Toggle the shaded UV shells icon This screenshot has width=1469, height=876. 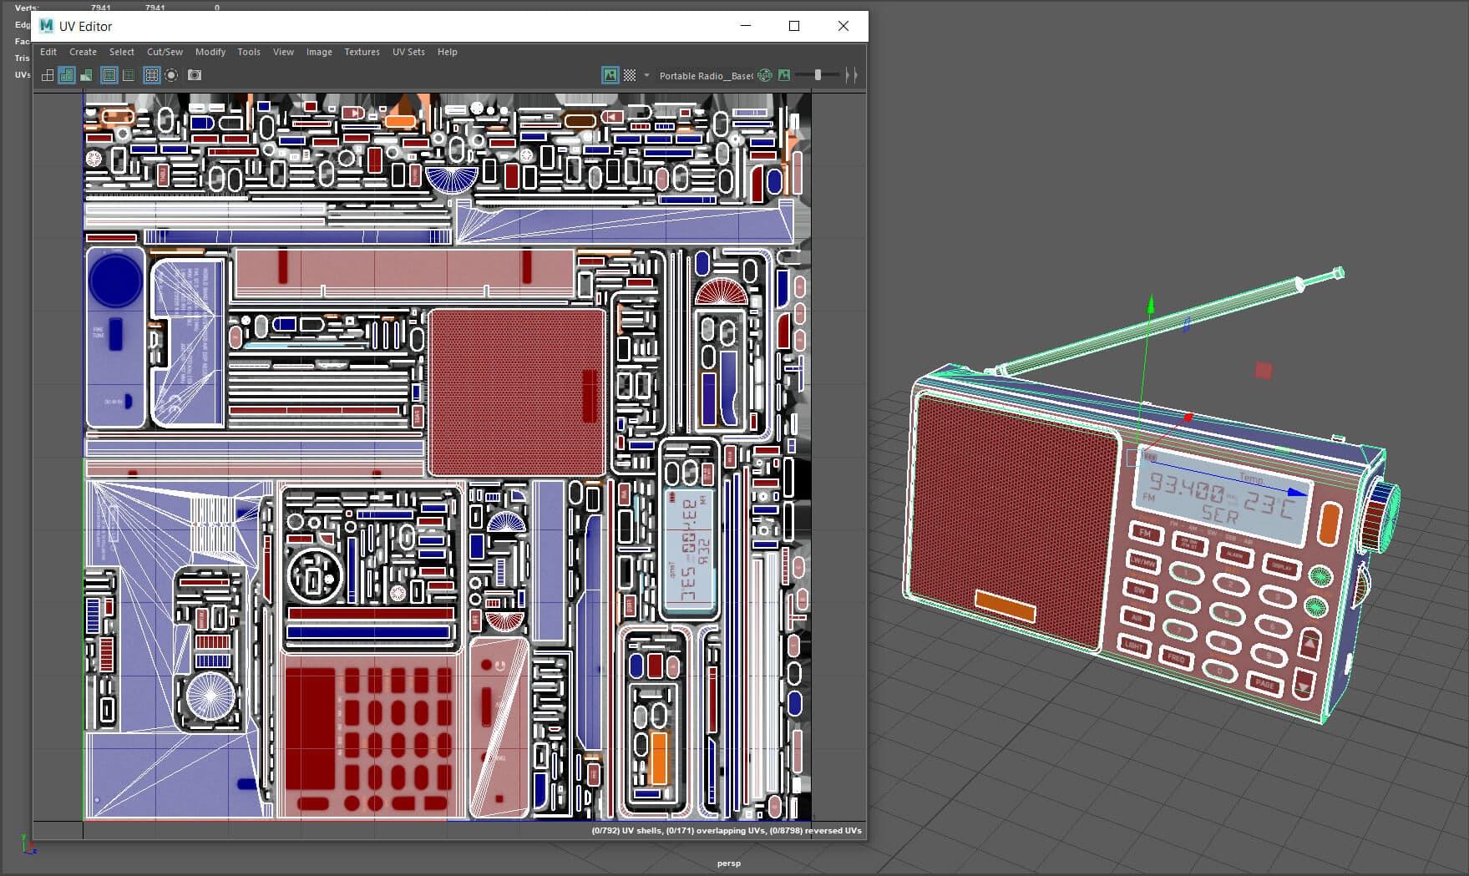click(67, 75)
